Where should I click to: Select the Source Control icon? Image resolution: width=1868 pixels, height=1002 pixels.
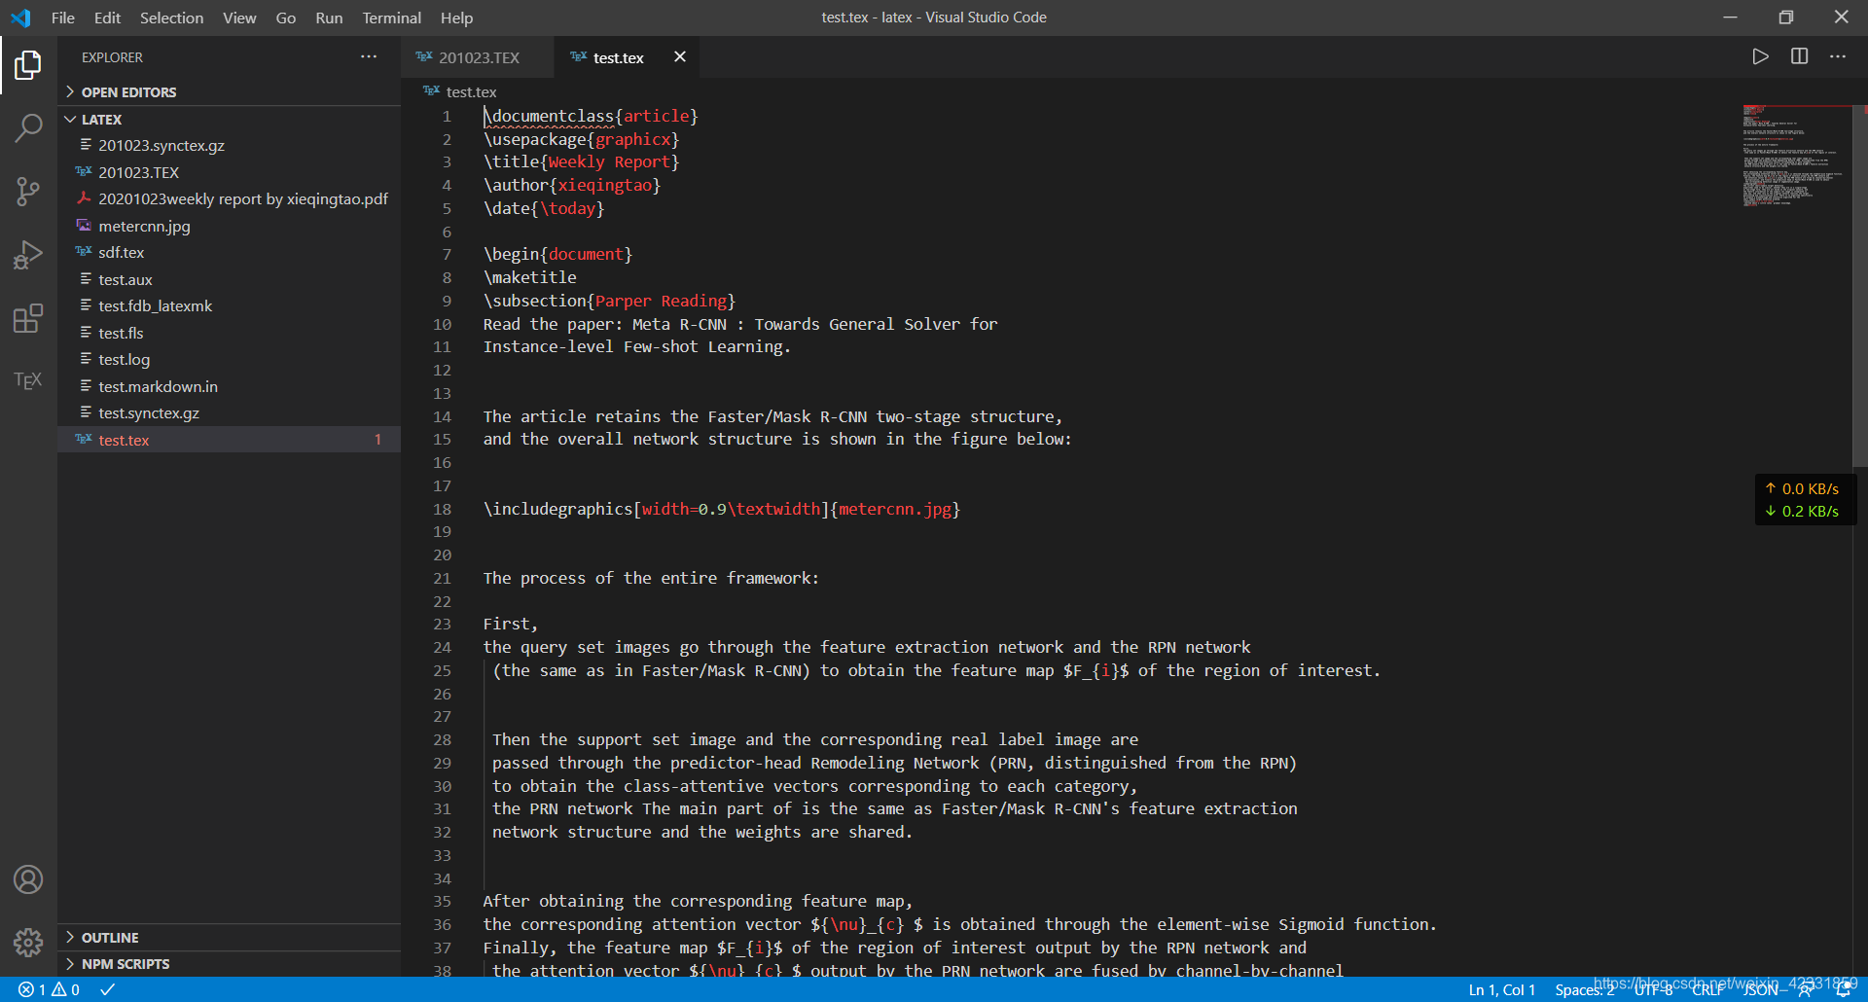[28, 191]
